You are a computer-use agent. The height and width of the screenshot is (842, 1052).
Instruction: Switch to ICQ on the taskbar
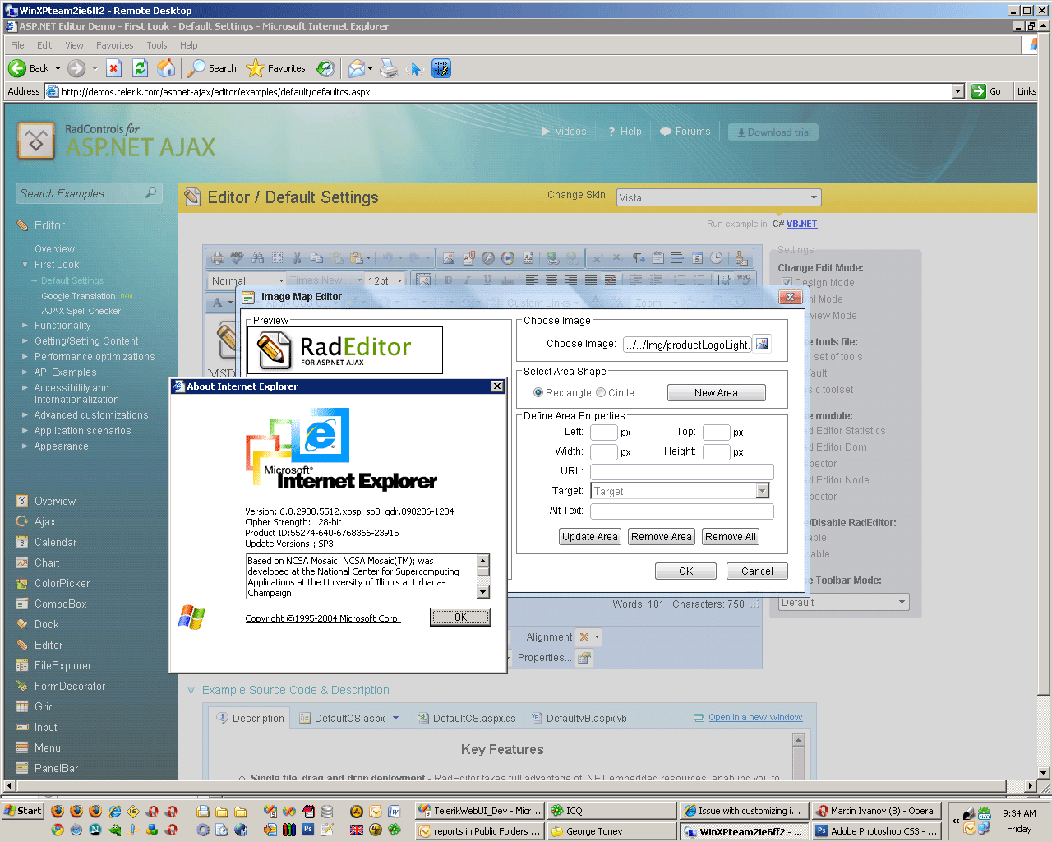pyautogui.click(x=611, y=811)
